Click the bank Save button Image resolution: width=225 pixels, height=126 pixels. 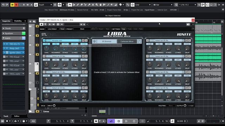(x=62, y=29)
